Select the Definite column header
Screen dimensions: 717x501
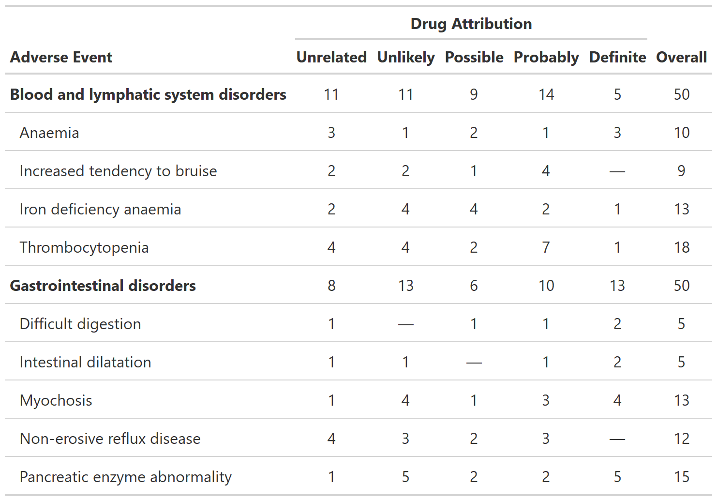[617, 57]
